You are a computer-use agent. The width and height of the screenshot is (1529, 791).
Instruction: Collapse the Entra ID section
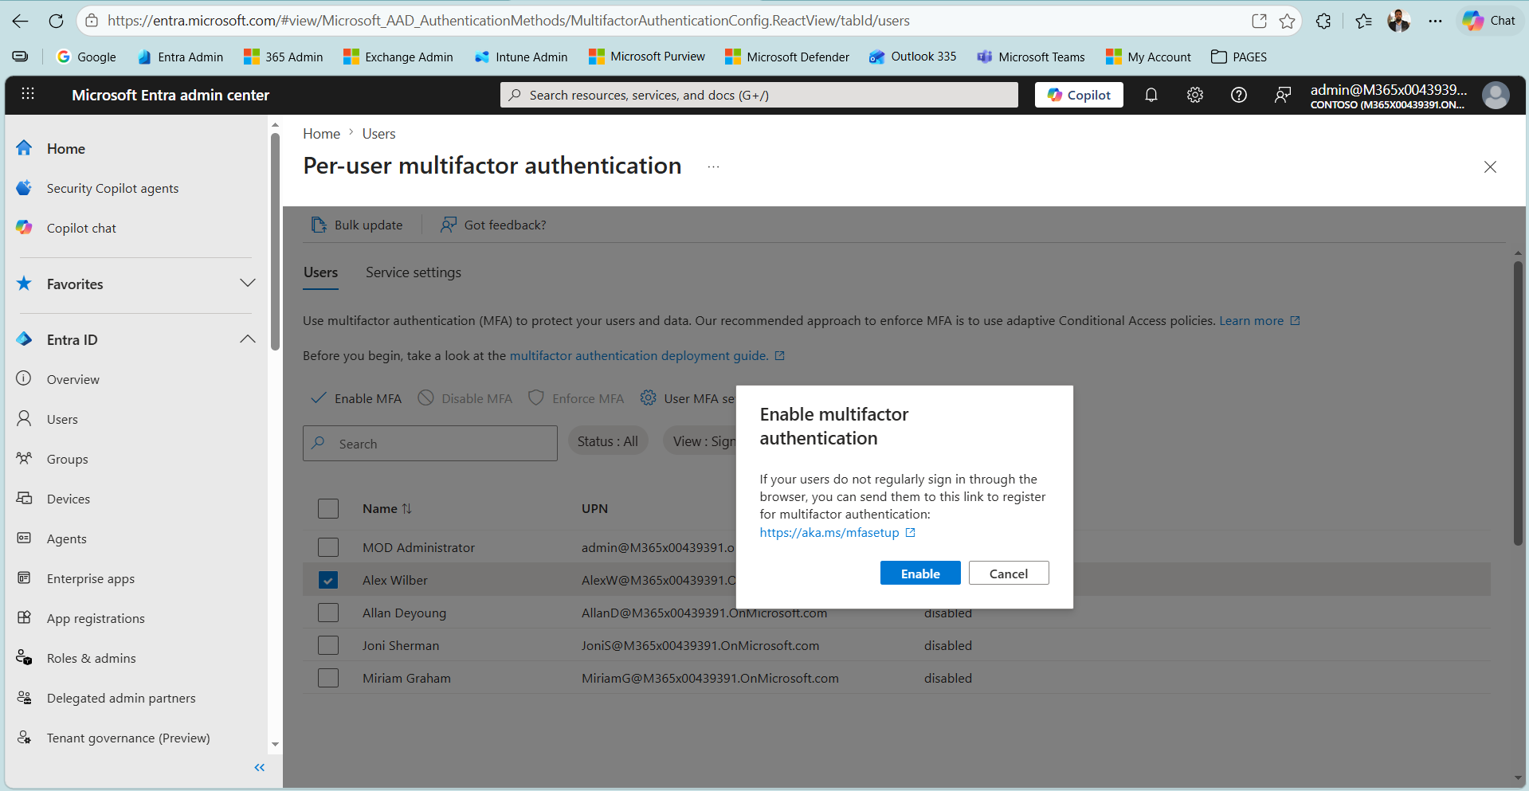tap(248, 339)
